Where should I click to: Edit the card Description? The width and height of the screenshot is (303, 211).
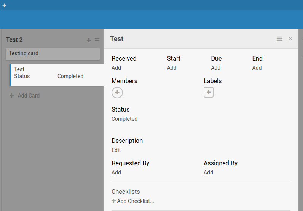(x=116, y=150)
